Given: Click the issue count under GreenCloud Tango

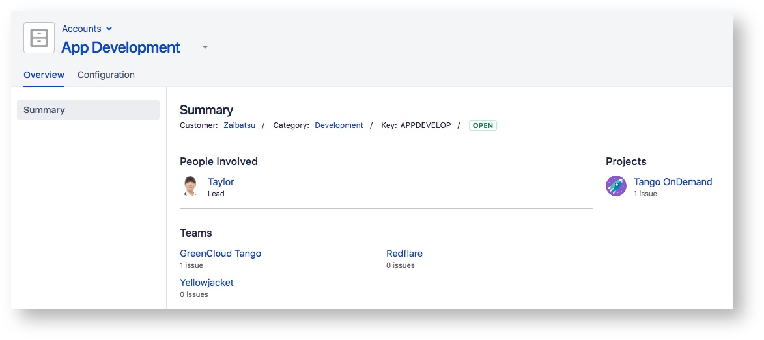Looking at the screenshot, I should click(191, 265).
